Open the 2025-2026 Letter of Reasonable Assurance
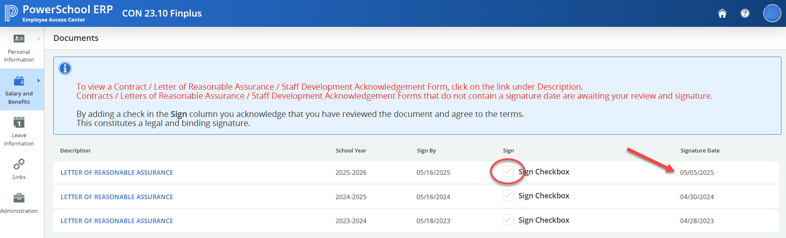 [117, 173]
